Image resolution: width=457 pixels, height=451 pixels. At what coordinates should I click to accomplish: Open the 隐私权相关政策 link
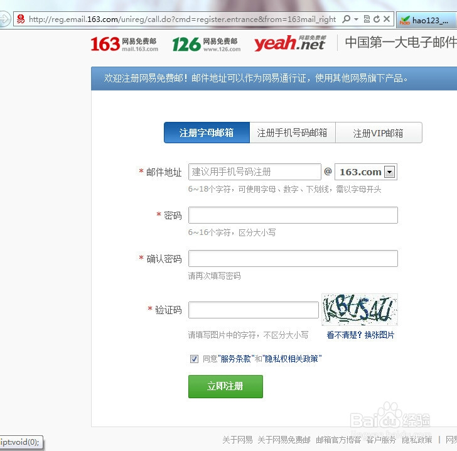(x=292, y=359)
